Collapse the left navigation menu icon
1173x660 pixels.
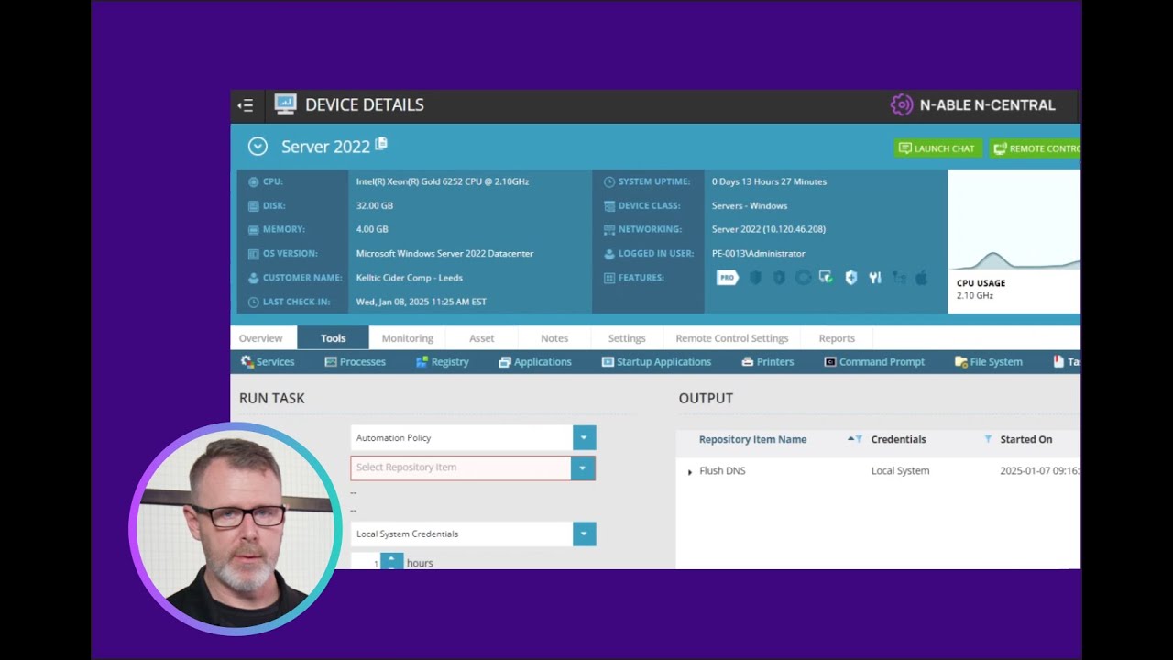(245, 105)
